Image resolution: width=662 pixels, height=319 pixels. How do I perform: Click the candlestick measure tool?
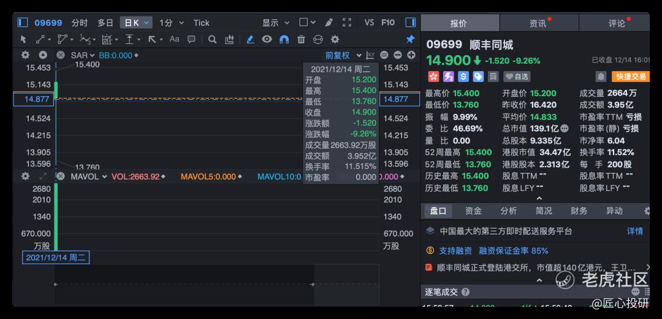229,39
